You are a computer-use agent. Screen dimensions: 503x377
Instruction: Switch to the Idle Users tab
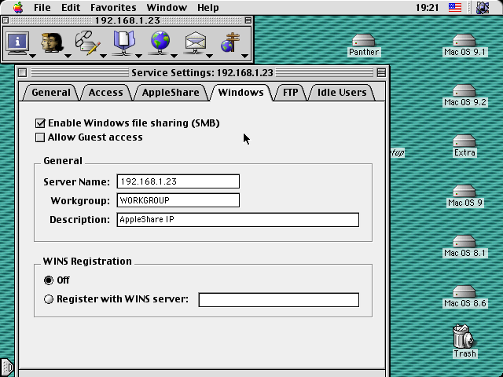click(x=342, y=93)
